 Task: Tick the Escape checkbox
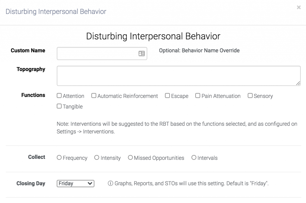[x=167, y=96]
